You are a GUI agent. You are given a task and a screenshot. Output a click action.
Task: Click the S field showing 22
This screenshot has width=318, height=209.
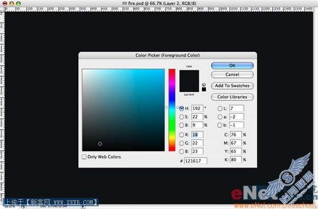pos(197,117)
